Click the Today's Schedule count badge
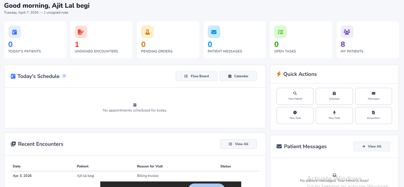 pos(64,76)
